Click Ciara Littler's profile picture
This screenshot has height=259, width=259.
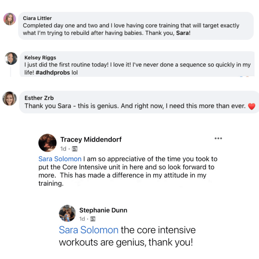(x=10, y=19)
